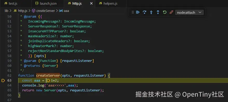The width and height of the screenshot is (228, 102).
Task: Click the createServer function name on line 62
Action: [48, 75]
